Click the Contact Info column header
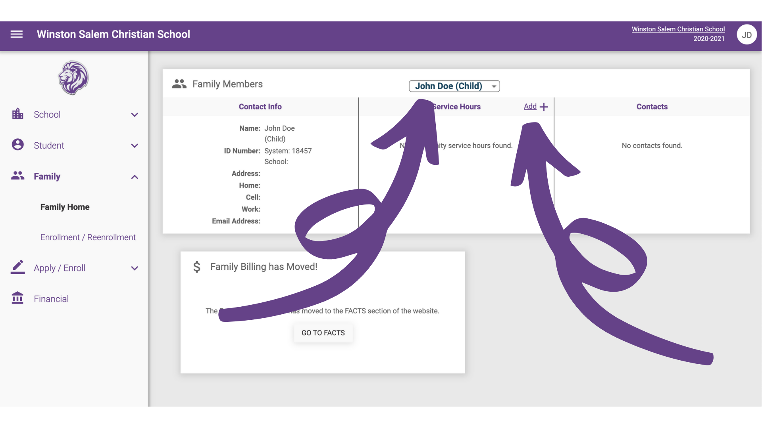762x428 pixels. pos(260,107)
